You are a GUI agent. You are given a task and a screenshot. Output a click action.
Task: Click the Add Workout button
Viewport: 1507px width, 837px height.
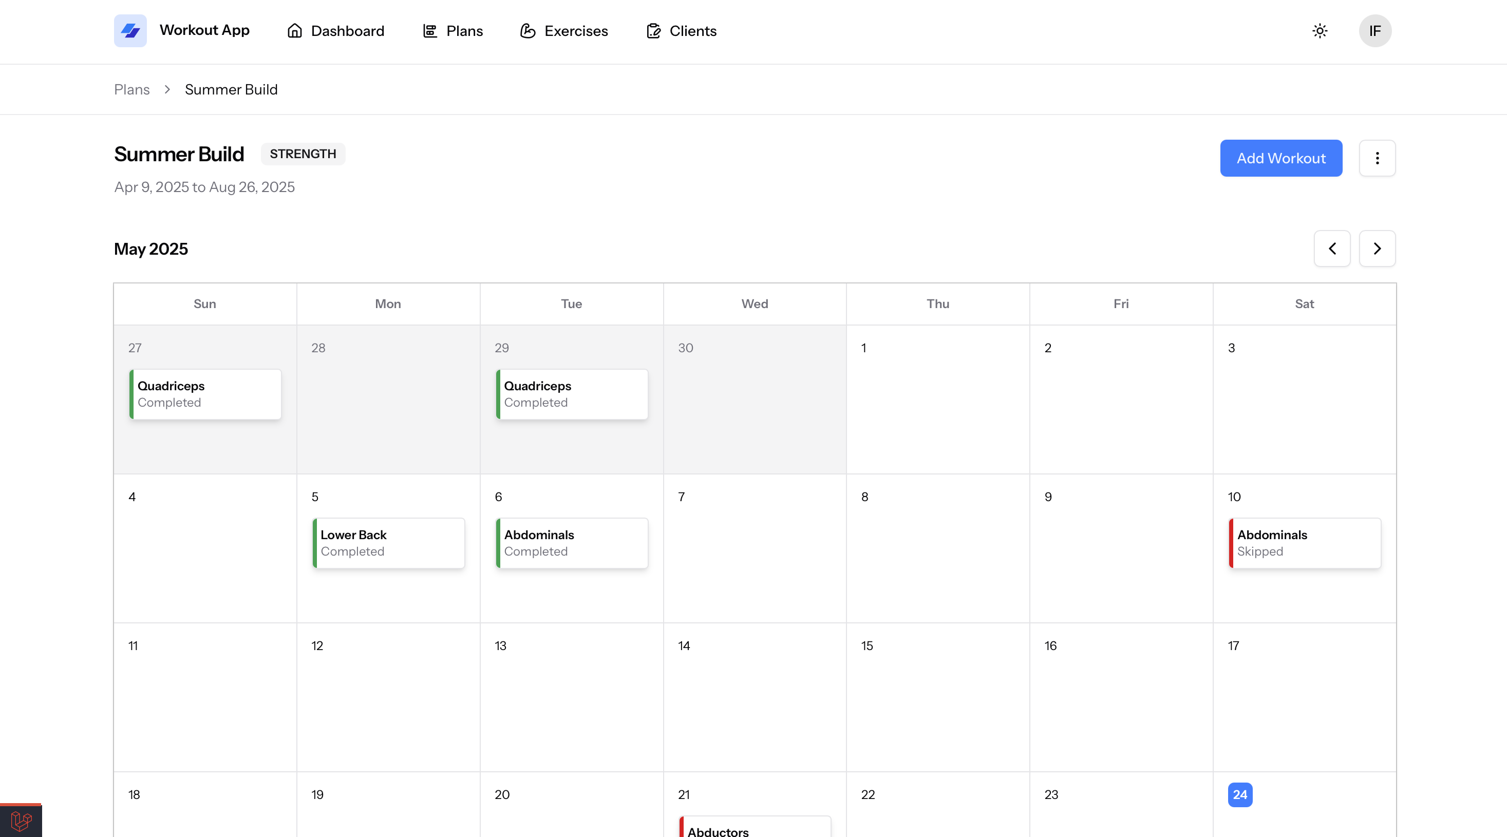pyautogui.click(x=1281, y=158)
